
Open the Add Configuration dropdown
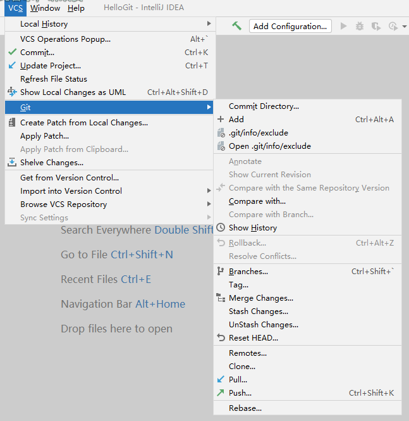point(290,26)
